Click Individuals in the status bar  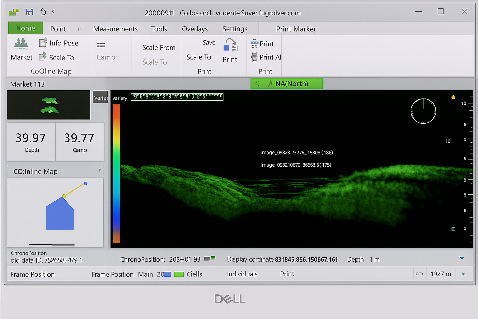click(242, 274)
